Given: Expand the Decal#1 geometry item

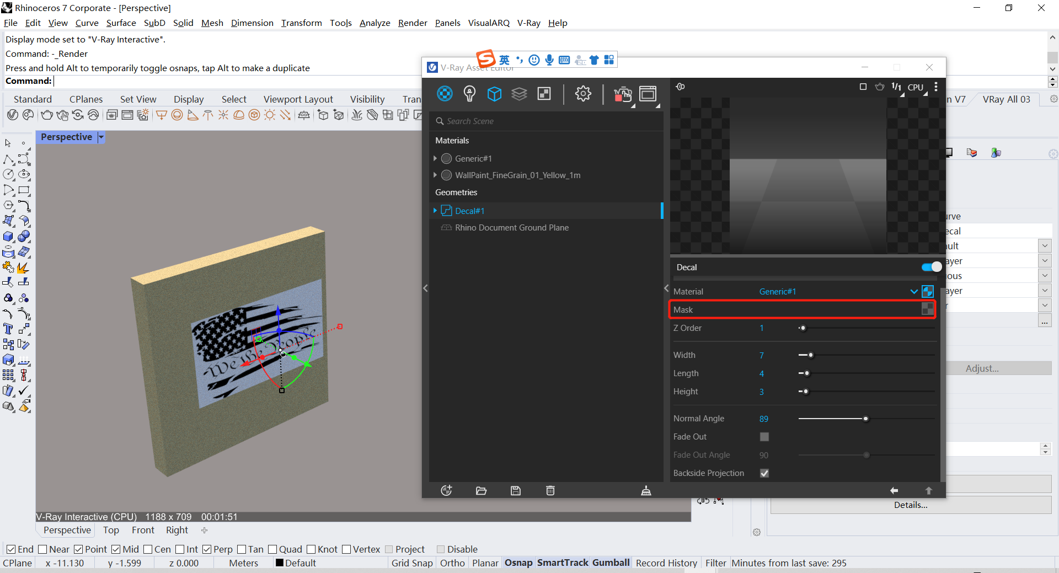Looking at the screenshot, I should click(x=435, y=211).
